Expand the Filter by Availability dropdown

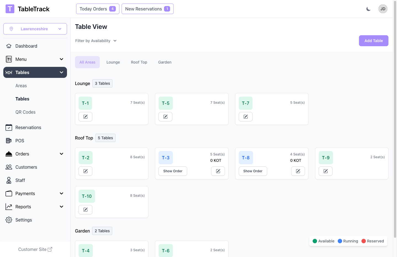pos(96,41)
